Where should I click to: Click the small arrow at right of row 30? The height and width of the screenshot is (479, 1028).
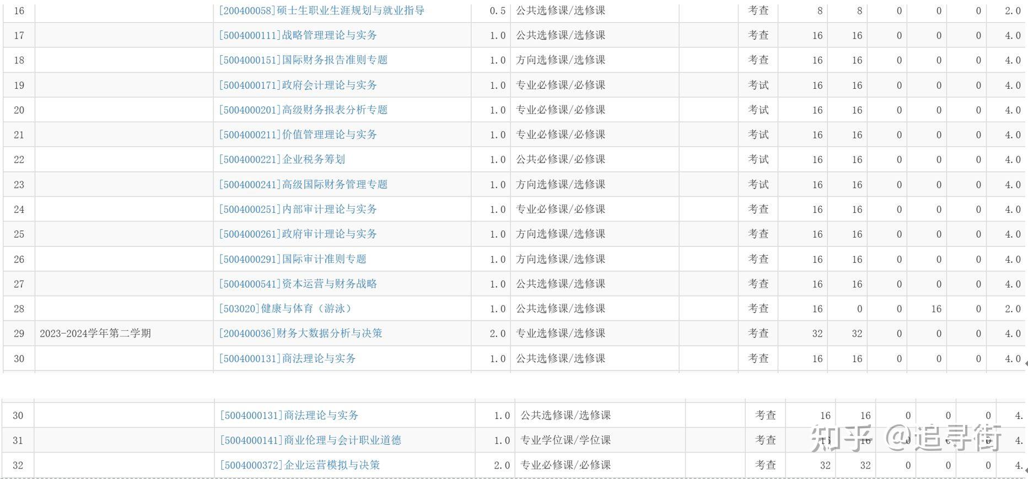1026,364
